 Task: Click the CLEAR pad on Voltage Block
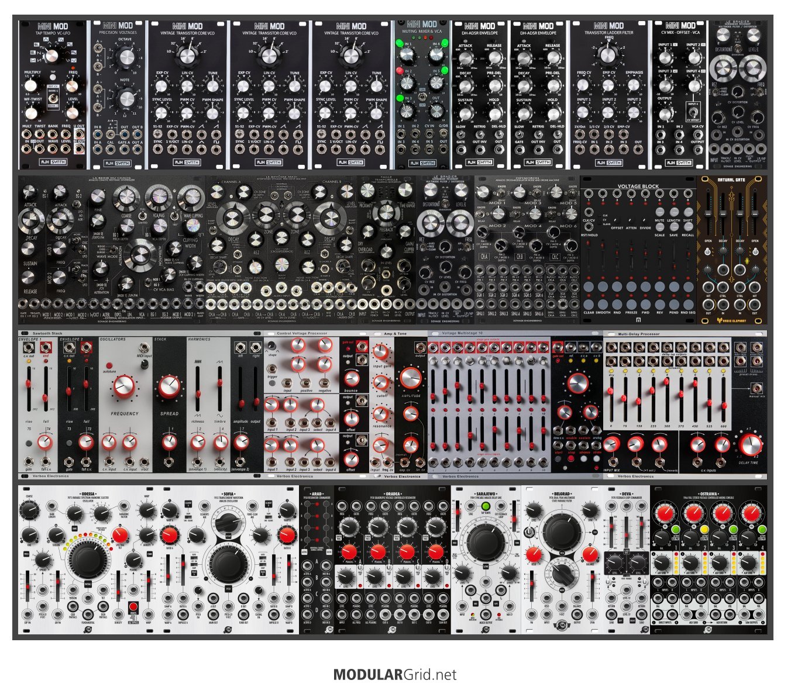[x=589, y=304]
